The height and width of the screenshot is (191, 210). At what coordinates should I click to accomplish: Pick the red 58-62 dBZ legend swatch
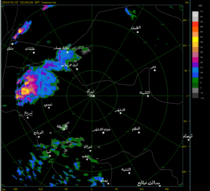pyautogui.click(x=195, y=24)
